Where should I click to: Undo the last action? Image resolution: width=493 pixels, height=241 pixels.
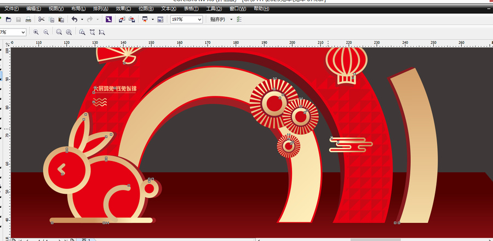74,20
